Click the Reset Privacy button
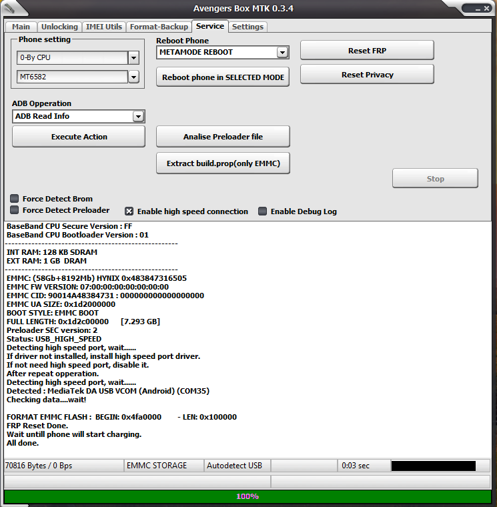The image size is (497, 507). [367, 74]
